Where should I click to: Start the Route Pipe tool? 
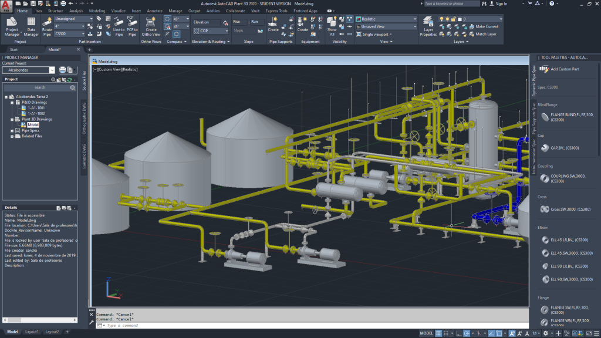coord(47,26)
